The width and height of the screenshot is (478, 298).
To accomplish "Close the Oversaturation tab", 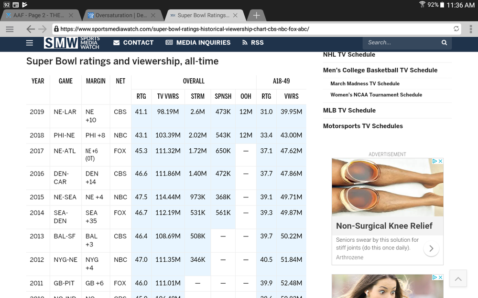I will pos(153,15).
